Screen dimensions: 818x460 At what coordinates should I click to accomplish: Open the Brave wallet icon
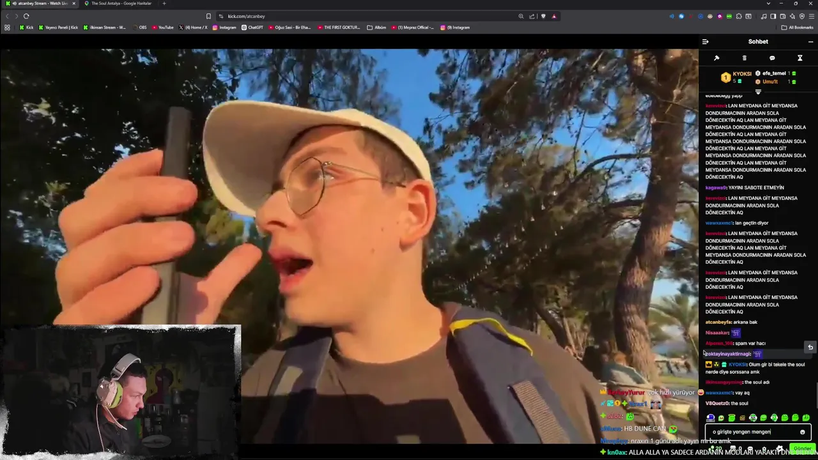(x=782, y=16)
